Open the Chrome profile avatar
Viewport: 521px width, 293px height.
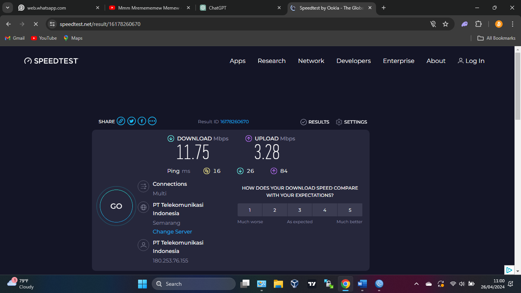point(498,24)
